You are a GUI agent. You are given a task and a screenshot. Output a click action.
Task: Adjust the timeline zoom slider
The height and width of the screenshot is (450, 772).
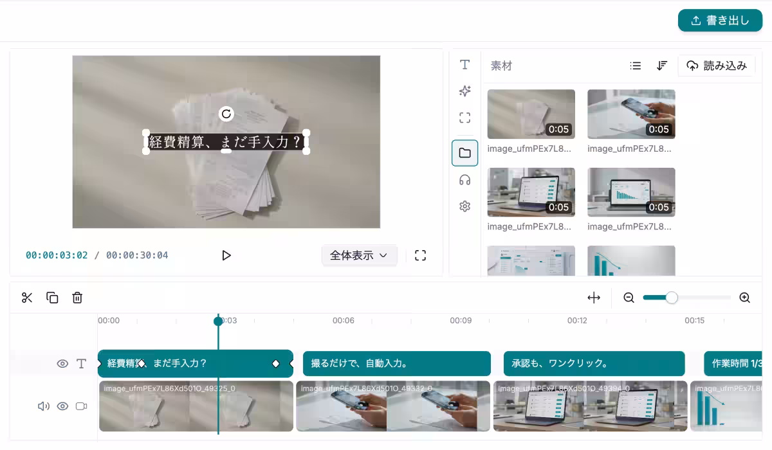click(x=672, y=298)
